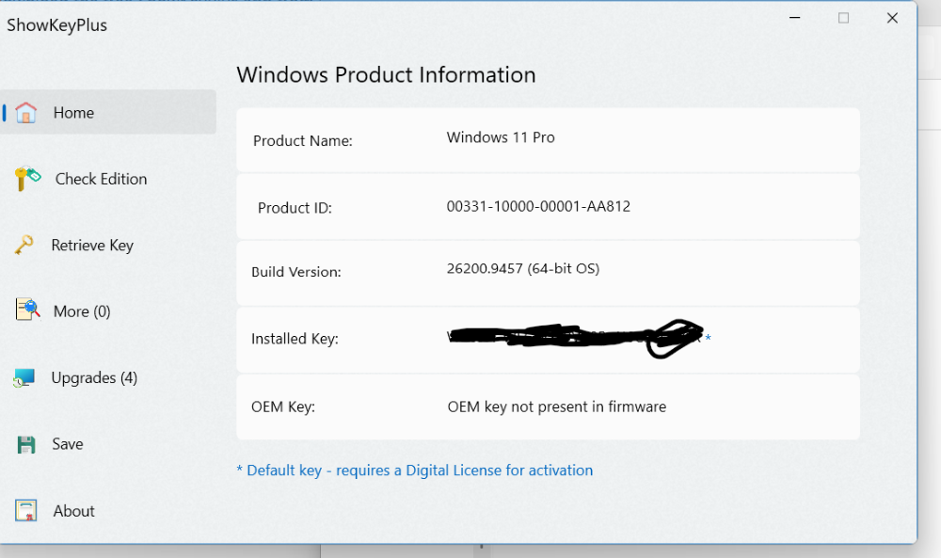The width and height of the screenshot is (941, 558).
Task: Open the About page label
Action: pyautogui.click(x=73, y=511)
